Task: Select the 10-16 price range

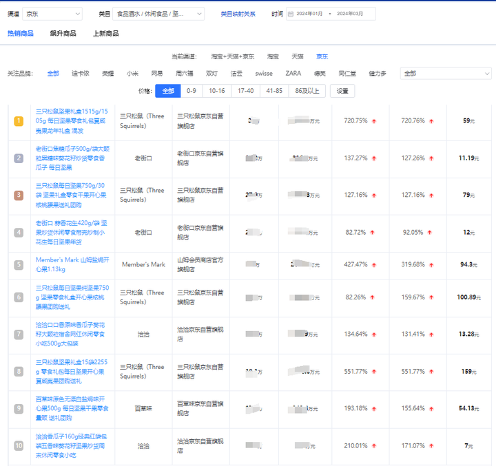Action: pyautogui.click(x=217, y=91)
